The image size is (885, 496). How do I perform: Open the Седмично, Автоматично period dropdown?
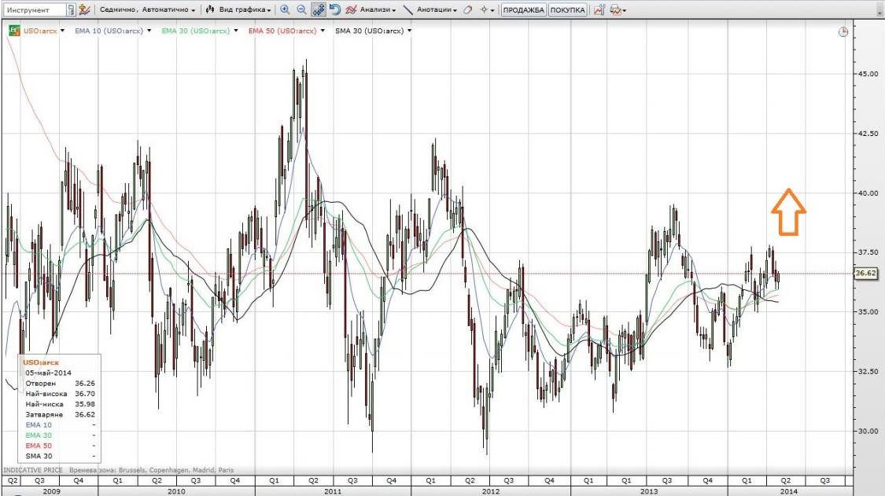(147, 9)
